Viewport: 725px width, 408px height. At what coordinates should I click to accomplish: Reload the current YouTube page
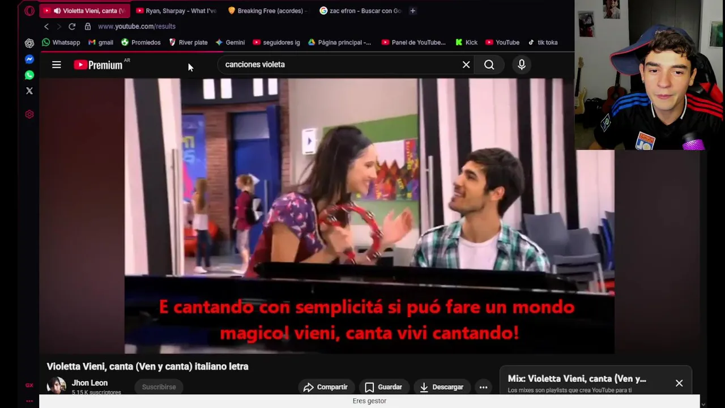72,27
